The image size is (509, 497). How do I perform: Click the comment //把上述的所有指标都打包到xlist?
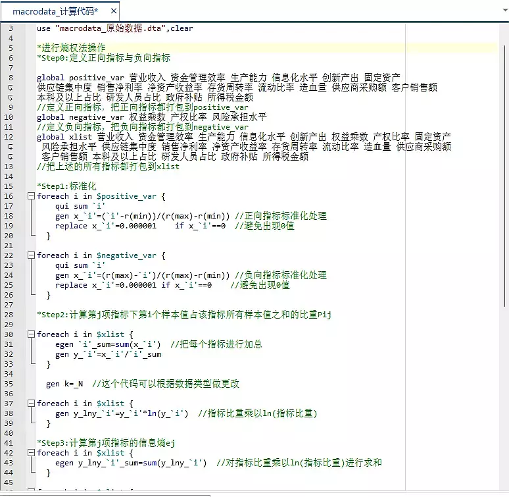coord(108,167)
